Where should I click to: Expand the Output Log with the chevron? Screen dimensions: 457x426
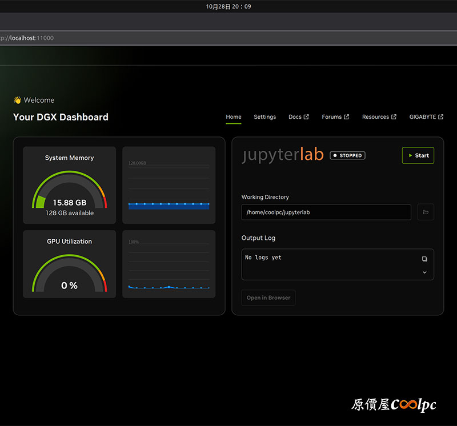(424, 272)
